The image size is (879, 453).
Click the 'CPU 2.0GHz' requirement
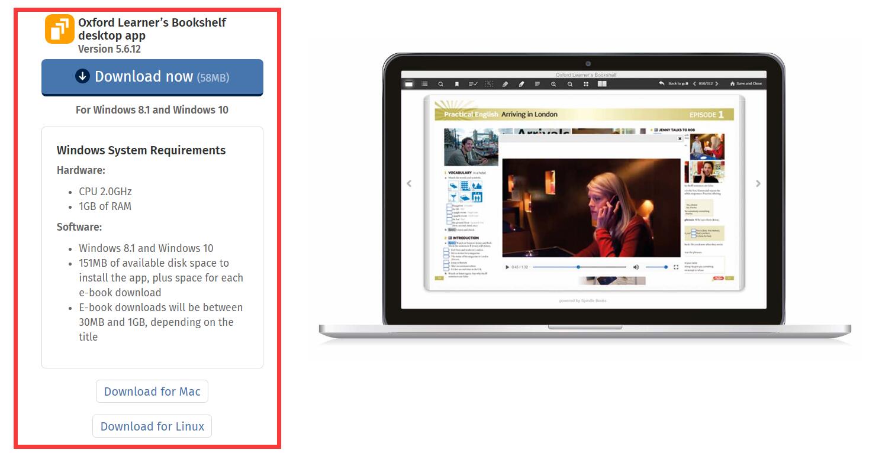pos(105,192)
